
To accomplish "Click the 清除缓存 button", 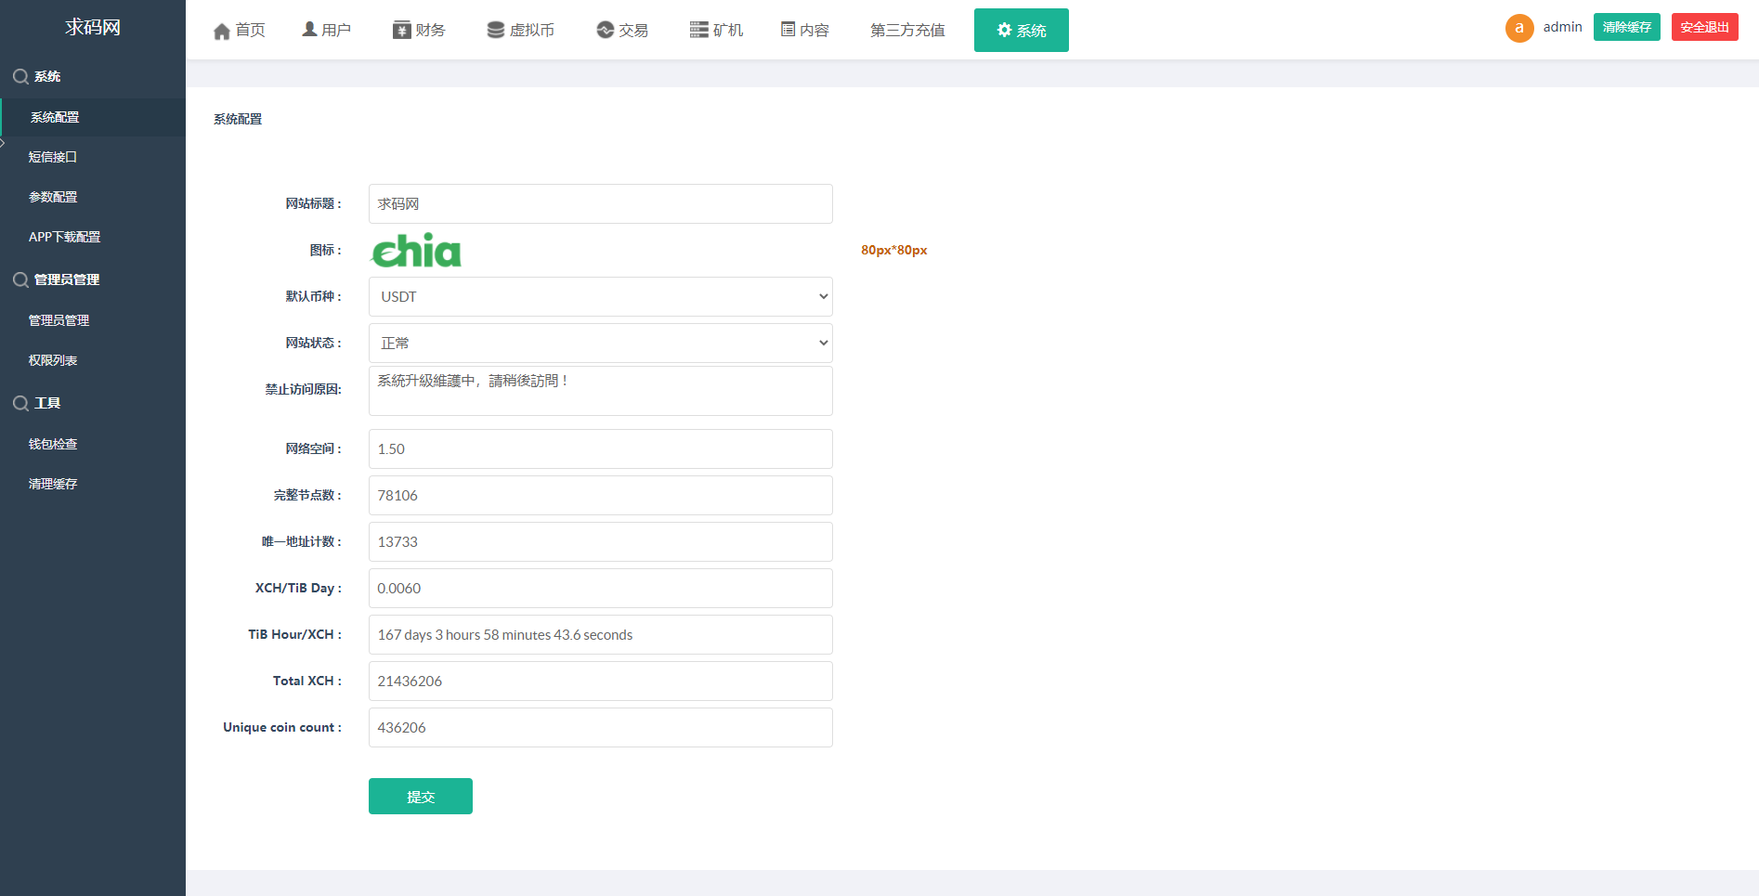I will click(x=1627, y=27).
